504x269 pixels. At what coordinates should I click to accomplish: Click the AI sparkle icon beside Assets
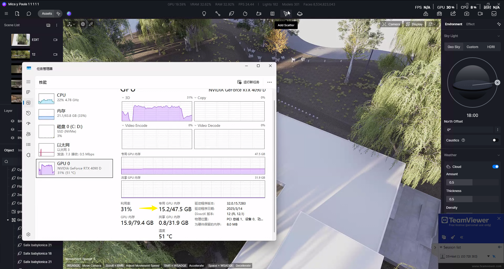(x=58, y=14)
